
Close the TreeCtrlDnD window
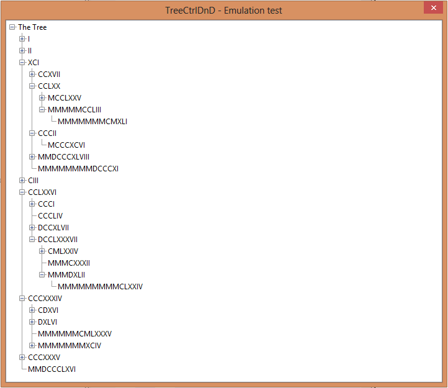(432, 8)
